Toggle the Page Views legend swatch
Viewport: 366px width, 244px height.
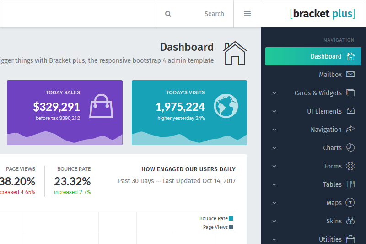click(x=231, y=228)
